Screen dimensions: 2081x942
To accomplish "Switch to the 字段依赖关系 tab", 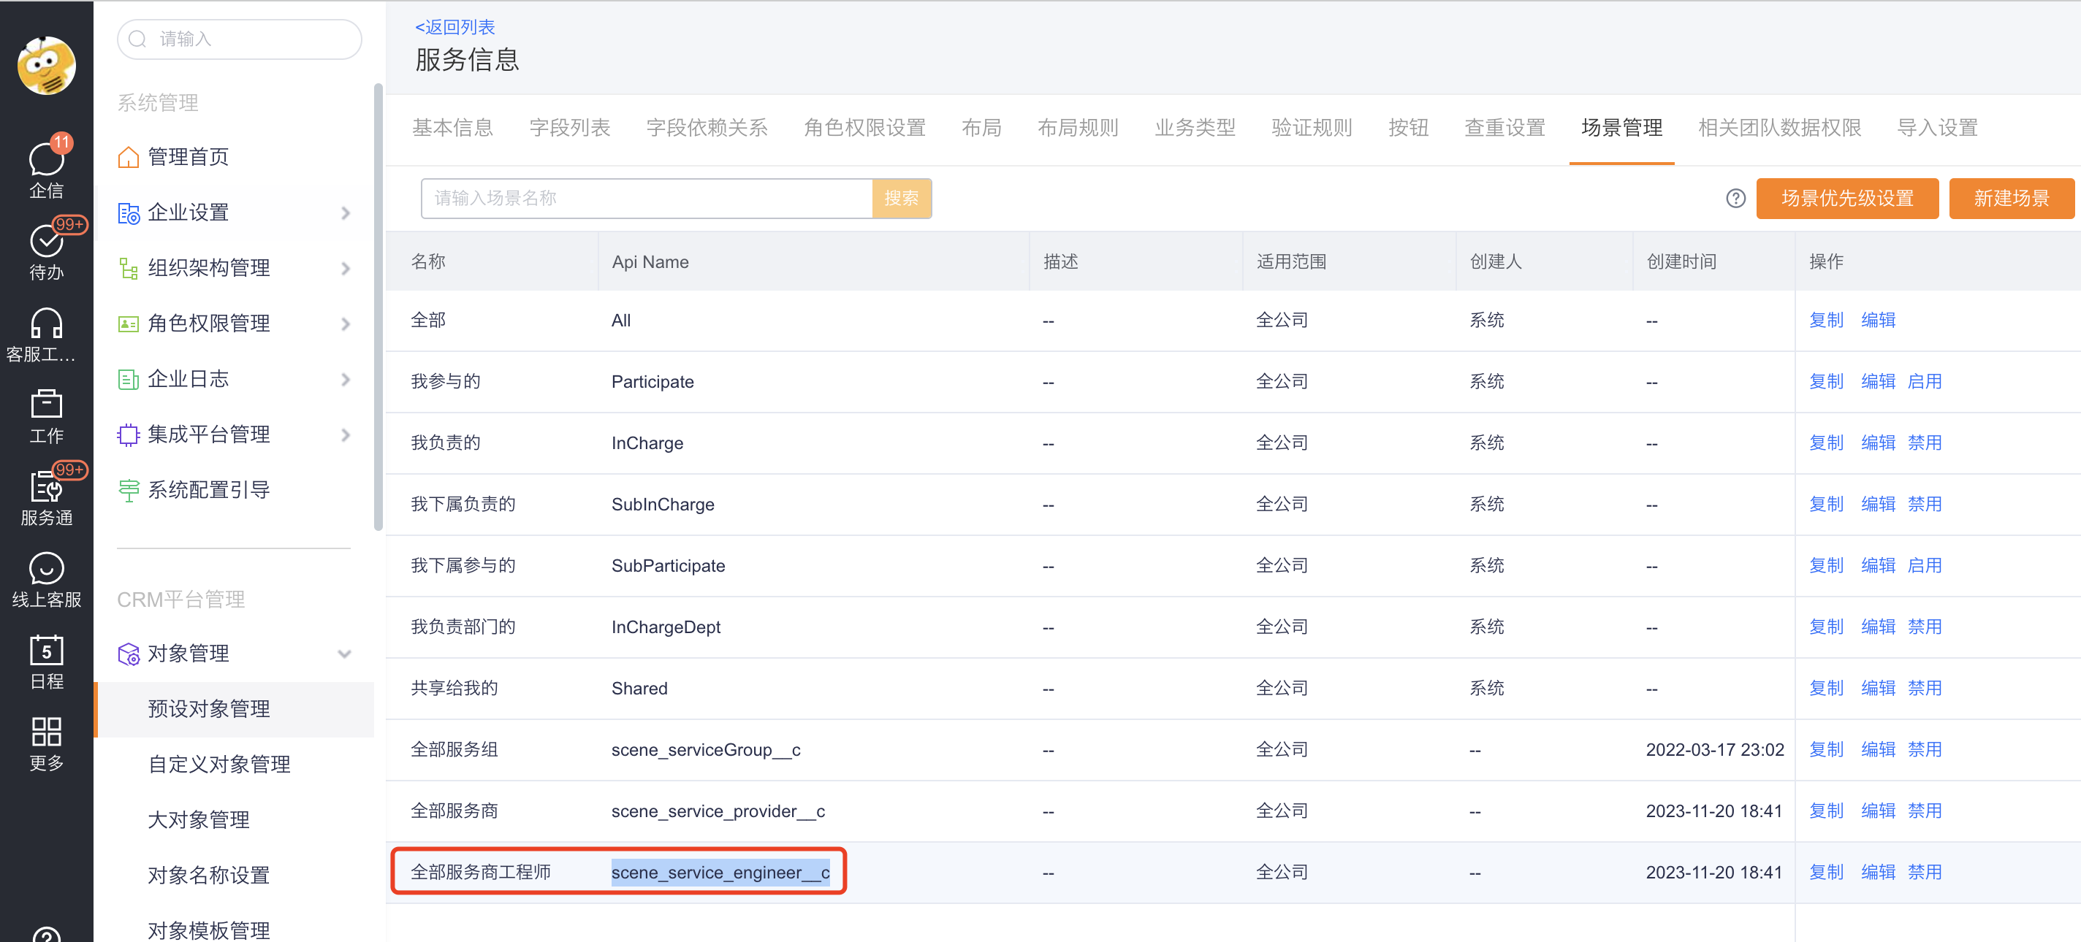I will tap(707, 128).
